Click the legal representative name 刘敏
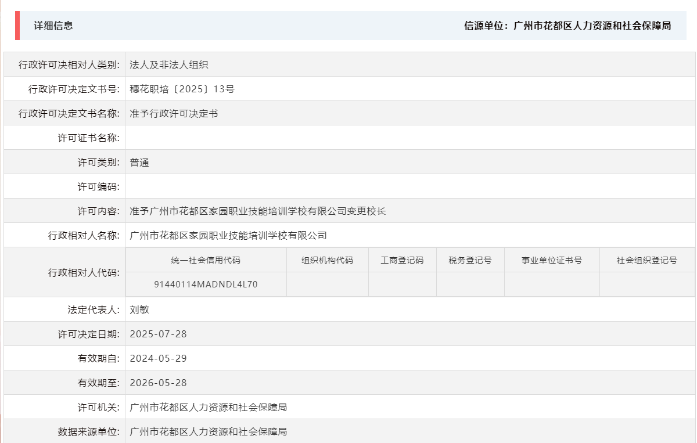697x443 pixels. tap(139, 309)
